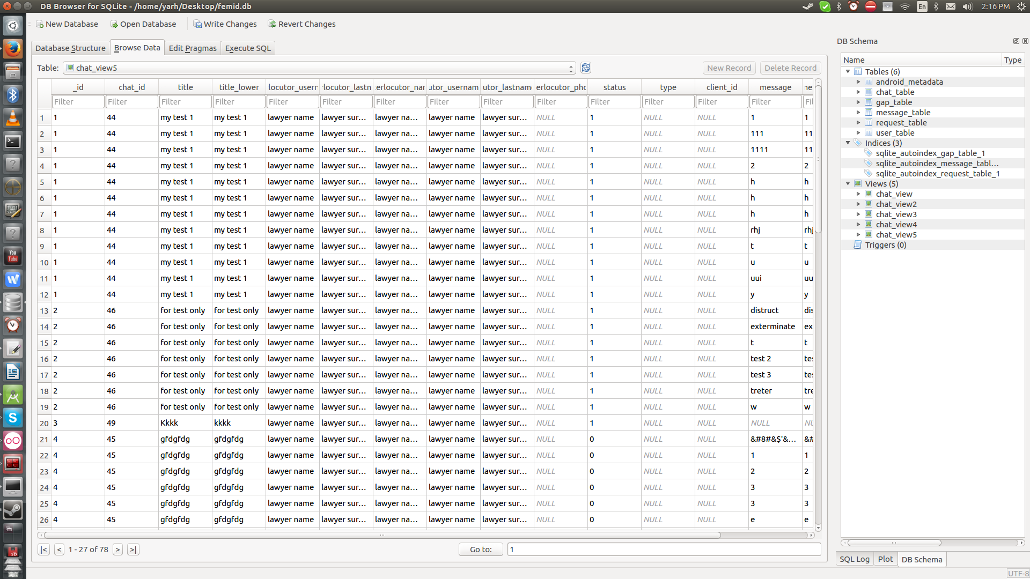1030x579 pixels.
Task: Switch to the Execute SQL tab
Action: [248, 48]
